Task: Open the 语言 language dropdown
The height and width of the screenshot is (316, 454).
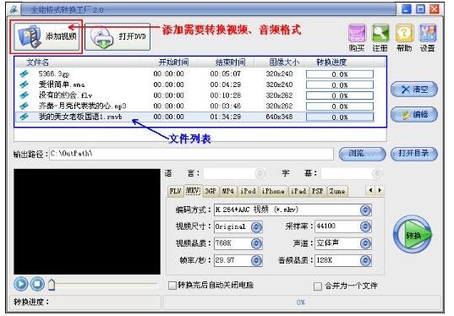Action: coord(260,173)
